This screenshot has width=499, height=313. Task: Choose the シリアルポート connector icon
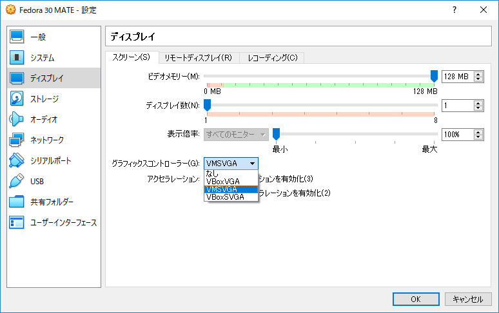[x=17, y=160]
